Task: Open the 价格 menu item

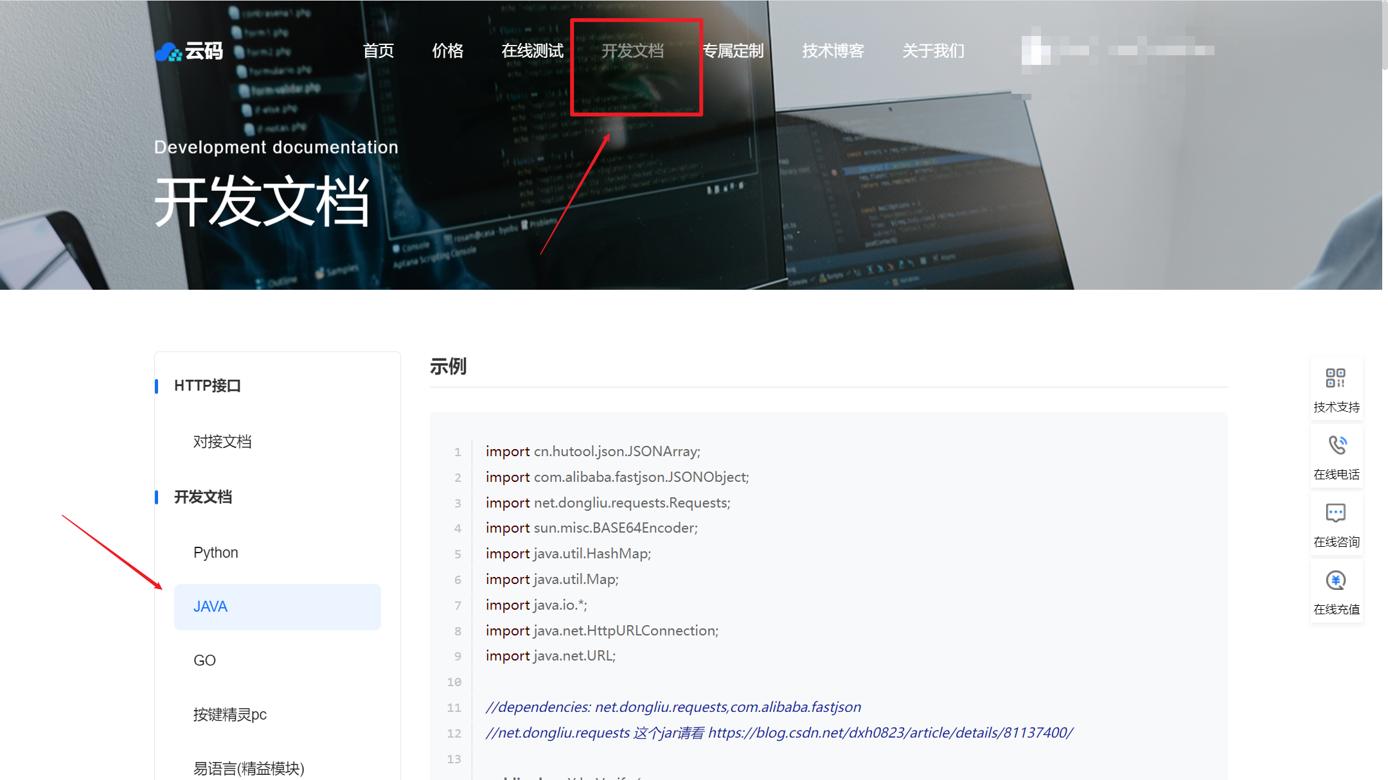Action: coord(447,51)
